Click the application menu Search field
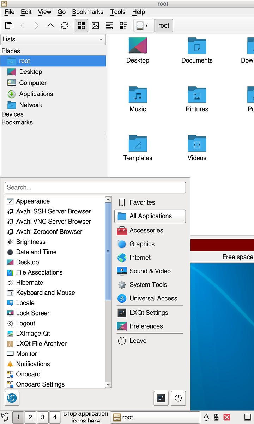 [x=95, y=188]
